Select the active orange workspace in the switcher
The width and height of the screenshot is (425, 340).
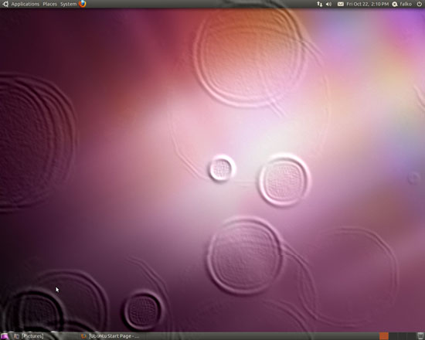(384, 336)
